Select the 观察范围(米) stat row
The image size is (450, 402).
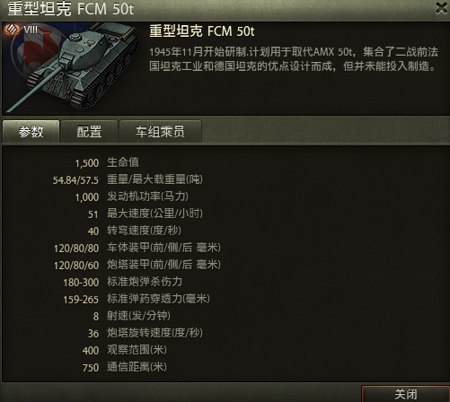(125, 350)
